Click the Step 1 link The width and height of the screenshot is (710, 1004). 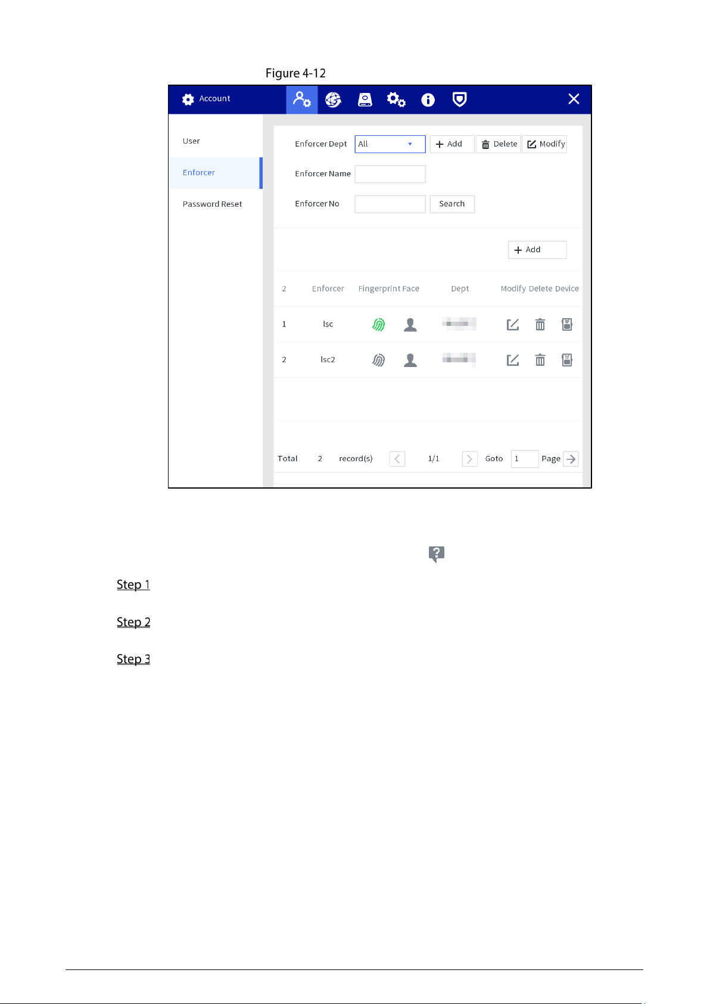[133, 585]
